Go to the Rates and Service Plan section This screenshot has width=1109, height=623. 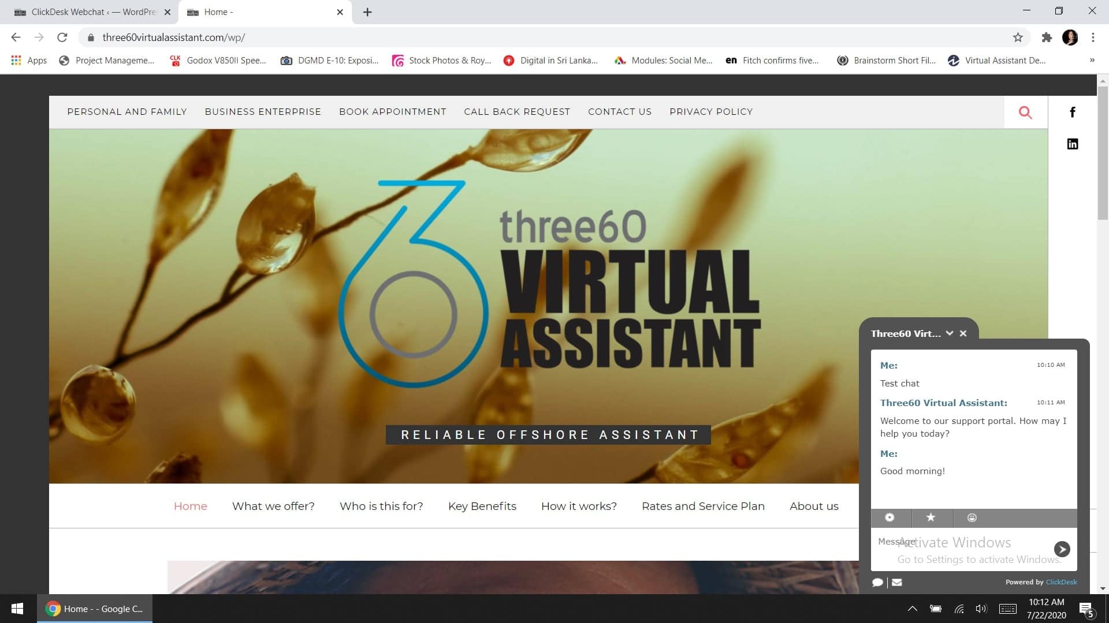point(703,506)
